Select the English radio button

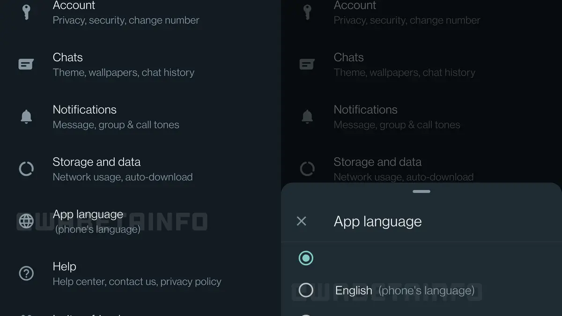(x=306, y=290)
